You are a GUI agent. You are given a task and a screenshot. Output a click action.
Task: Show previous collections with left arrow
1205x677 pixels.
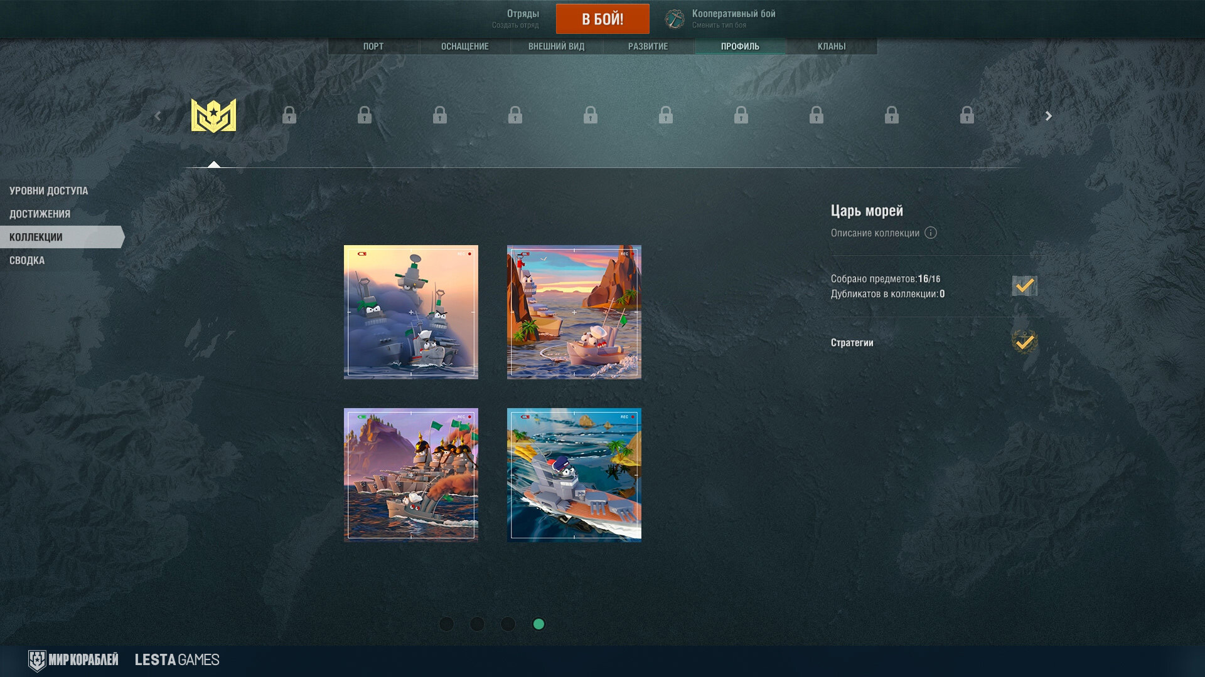158,116
